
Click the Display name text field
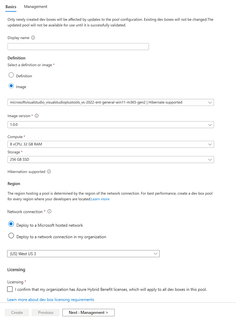coord(78,47)
